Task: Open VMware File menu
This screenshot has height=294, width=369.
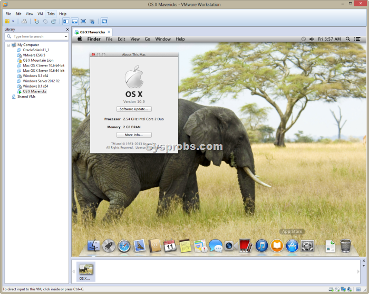Action: point(8,14)
